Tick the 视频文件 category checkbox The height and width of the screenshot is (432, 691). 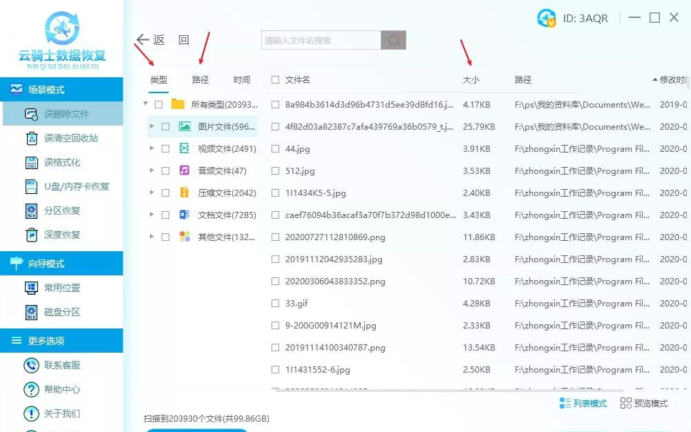click(x=165, y=149)
